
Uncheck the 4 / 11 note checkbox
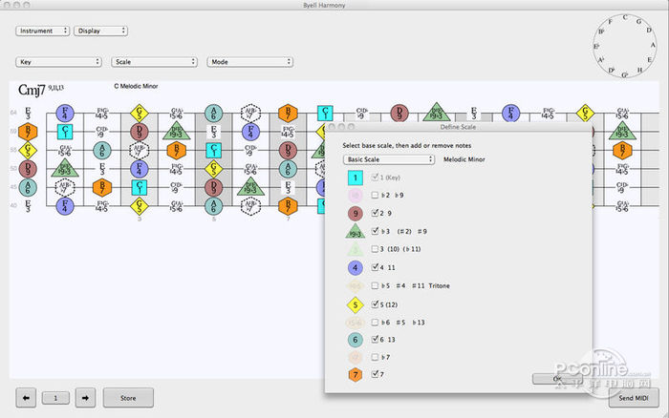coord(375,267)
